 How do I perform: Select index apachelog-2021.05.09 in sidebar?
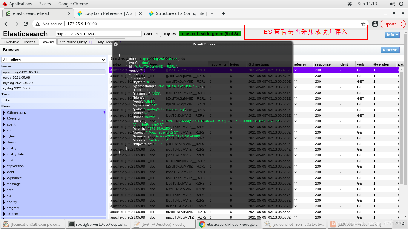pyautogui.click(x=54, y=72)
